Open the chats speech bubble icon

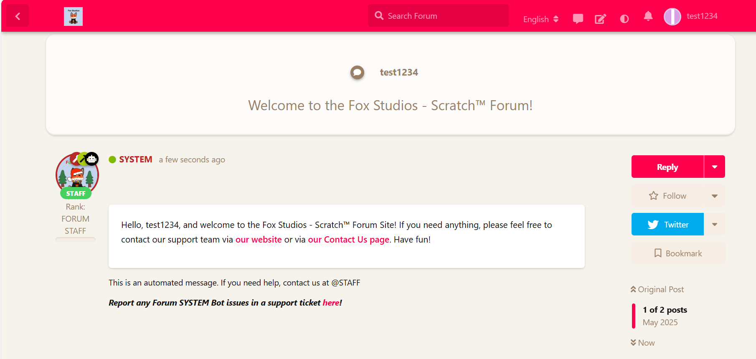click(578, 19)
